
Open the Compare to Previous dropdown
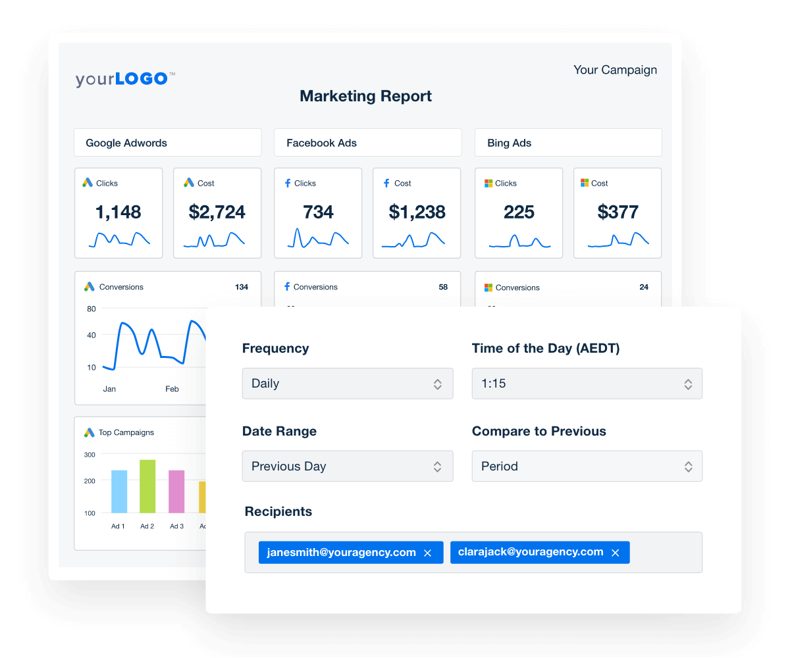coord(587,466)
